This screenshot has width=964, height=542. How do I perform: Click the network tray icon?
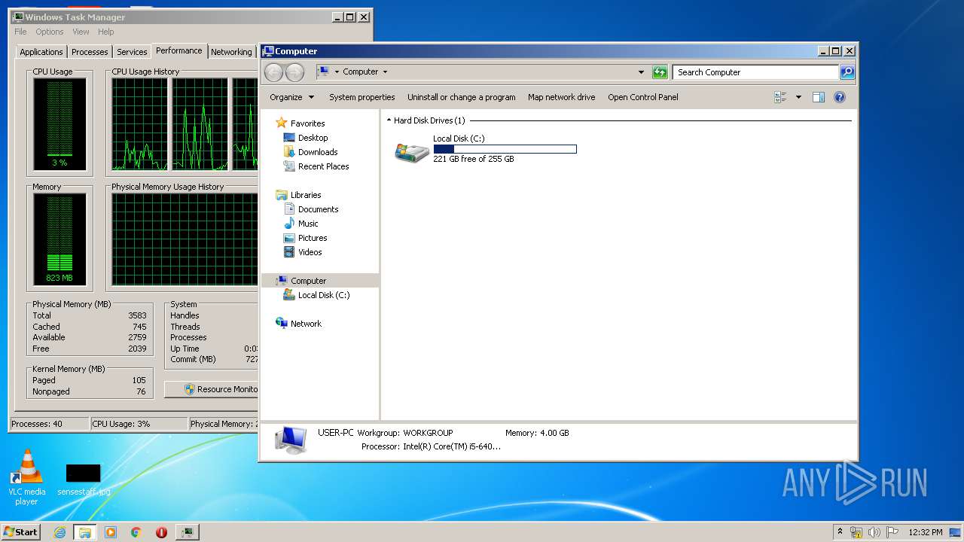point(856,532)
